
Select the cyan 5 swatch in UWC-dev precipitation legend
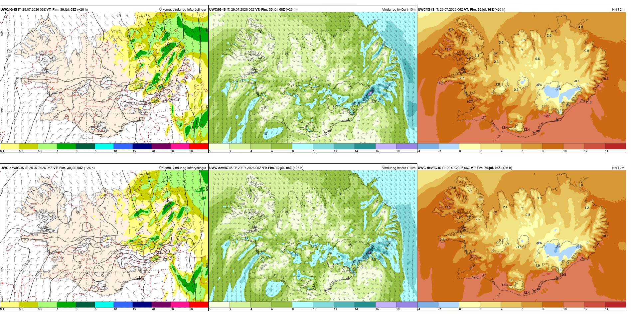104,304
